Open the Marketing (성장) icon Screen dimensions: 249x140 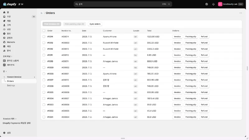4,29
